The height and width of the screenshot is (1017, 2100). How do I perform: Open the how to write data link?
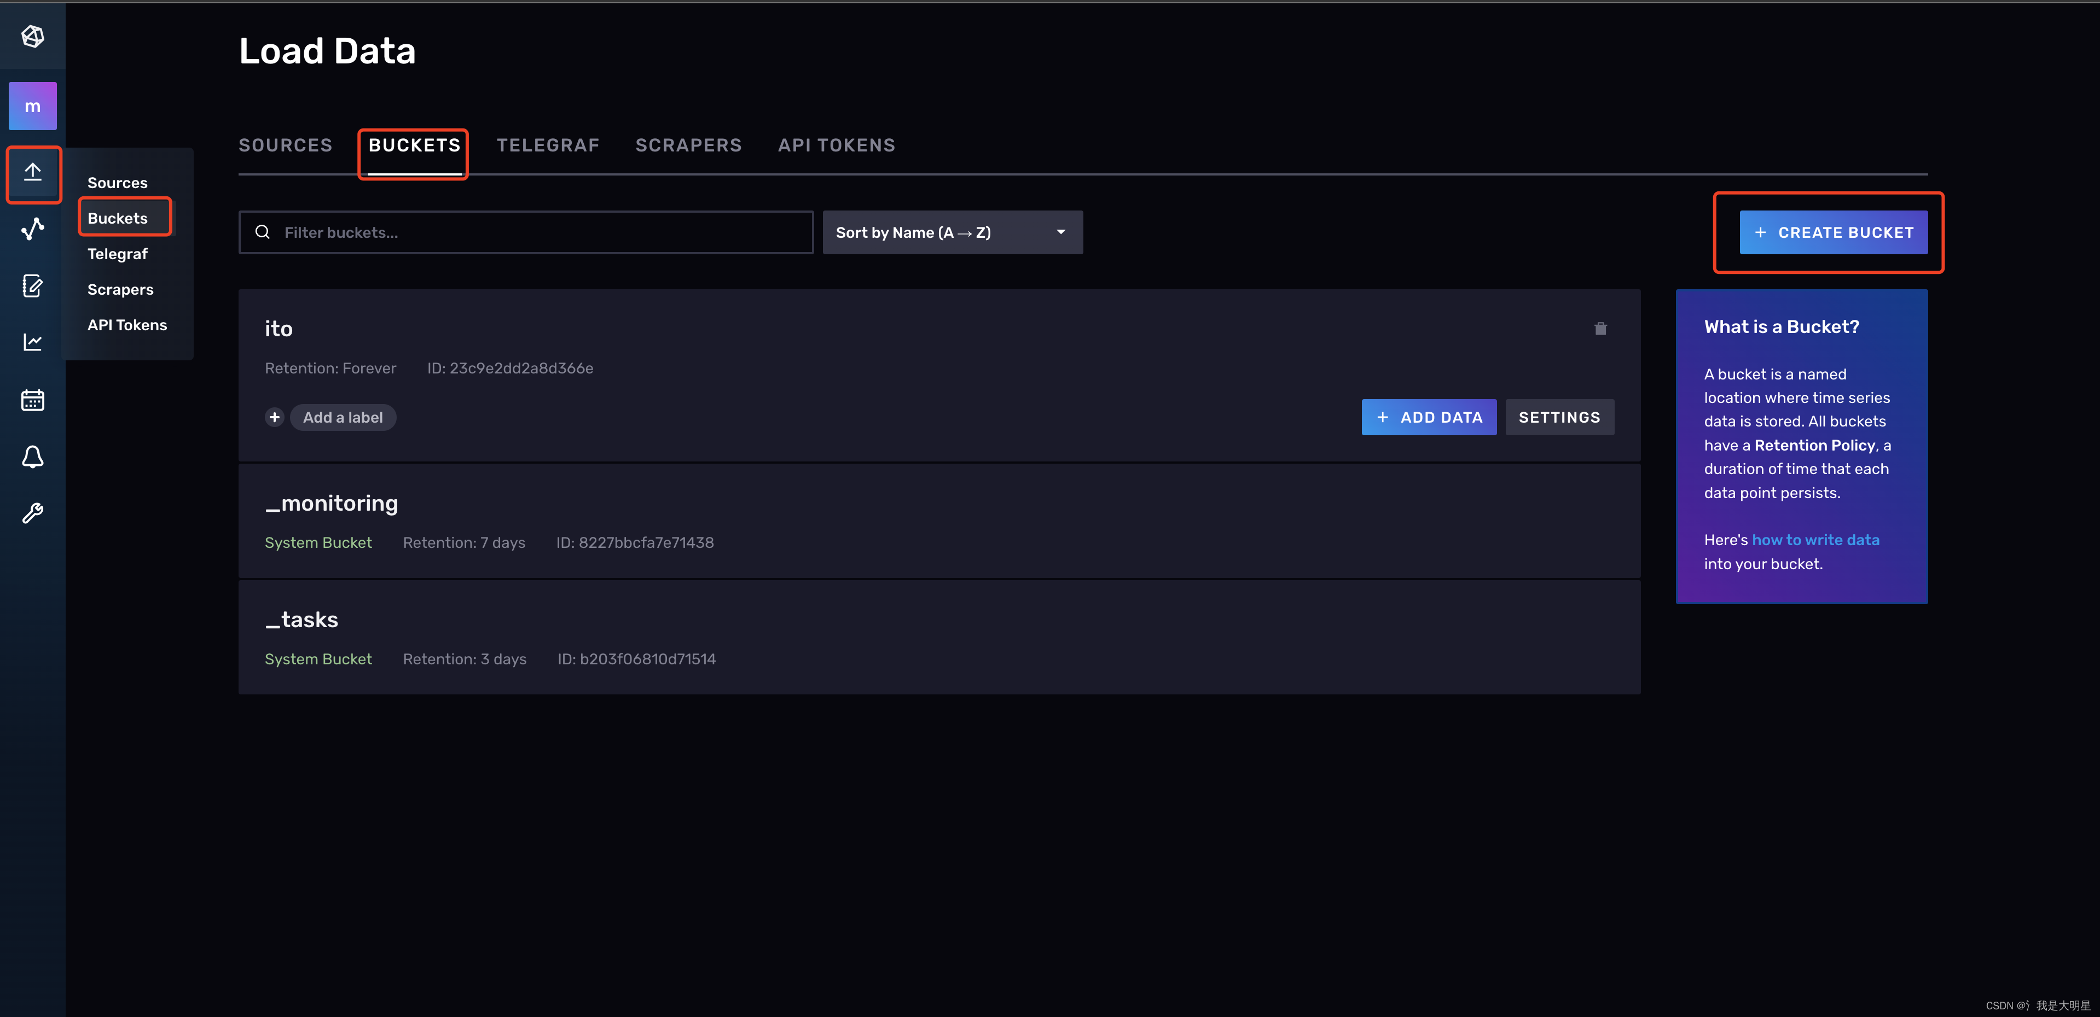[x=1817, y=540]
